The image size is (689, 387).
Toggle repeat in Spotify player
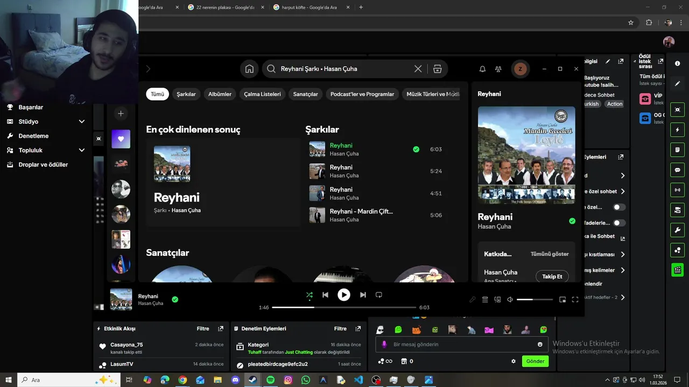coord(378,295)
